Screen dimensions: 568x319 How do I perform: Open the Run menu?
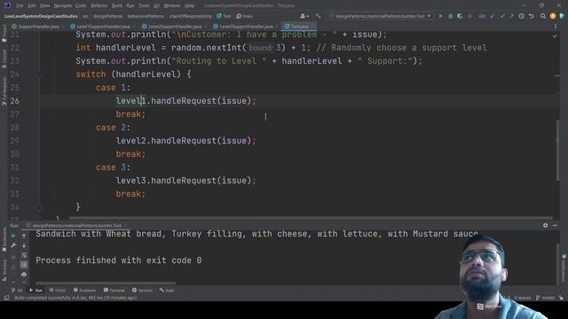pyautogui.click(x=130, y=6)
